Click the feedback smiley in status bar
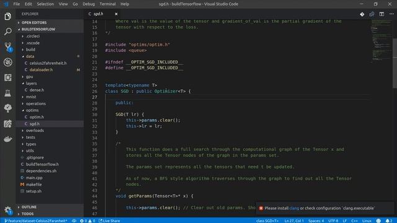 [x=378, y=221]
